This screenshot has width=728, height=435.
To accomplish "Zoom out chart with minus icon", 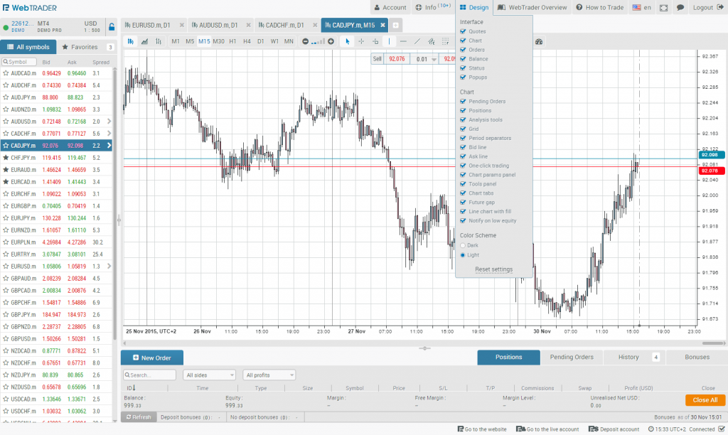I will click(x=305, y=41).
